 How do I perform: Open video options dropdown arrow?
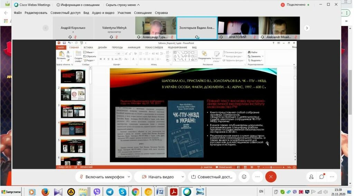pyautogui.click(x=183, y=177)
